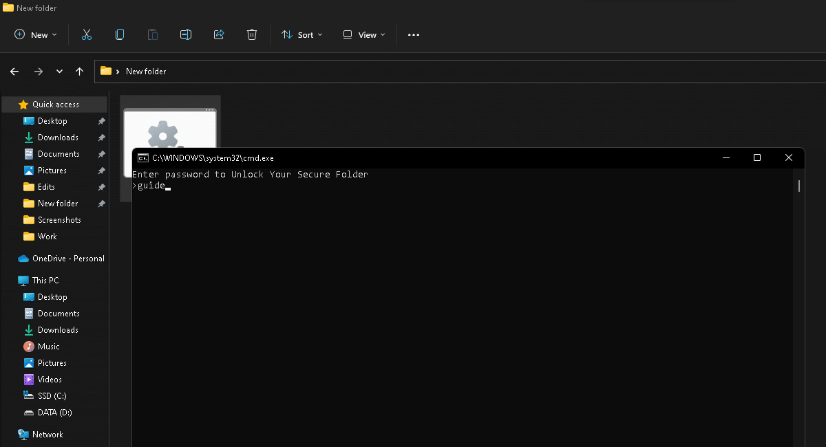Expand the View options dropdown
826x447 pixels.
pos(363,34)
